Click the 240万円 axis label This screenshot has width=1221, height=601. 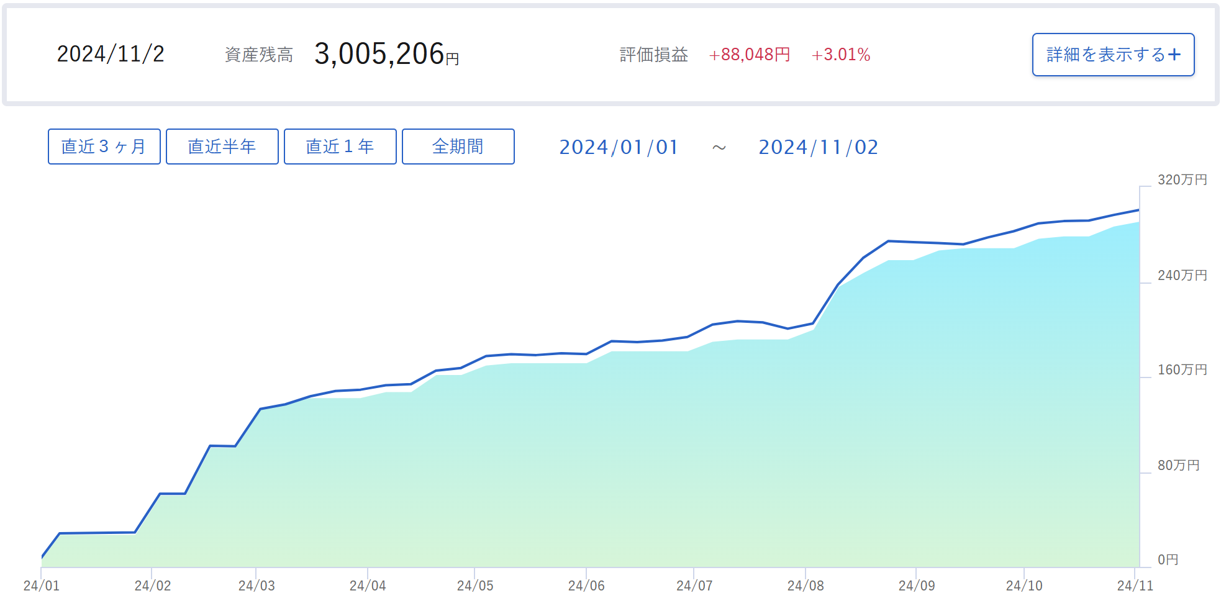tap(1182, 276)
